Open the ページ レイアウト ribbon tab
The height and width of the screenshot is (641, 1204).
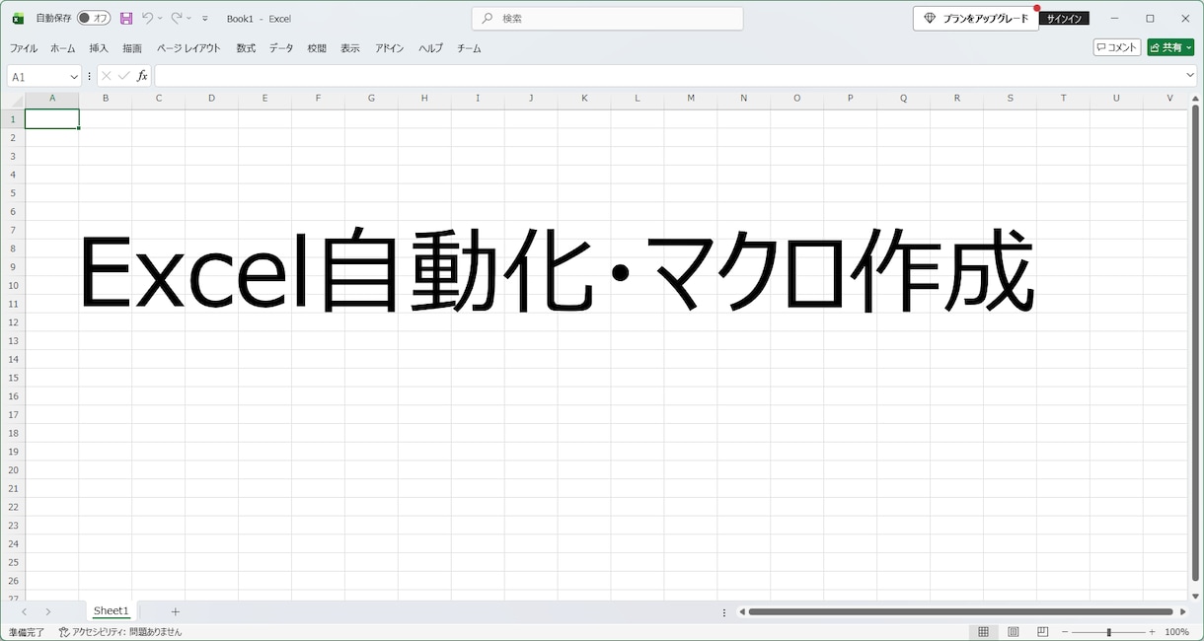188,47
